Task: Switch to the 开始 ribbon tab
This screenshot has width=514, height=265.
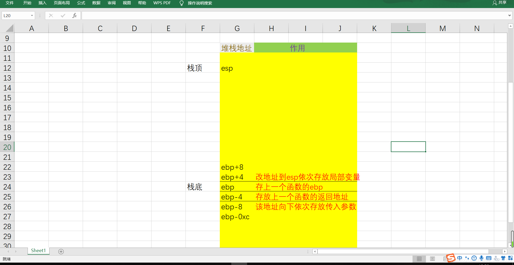Action: 27,3
